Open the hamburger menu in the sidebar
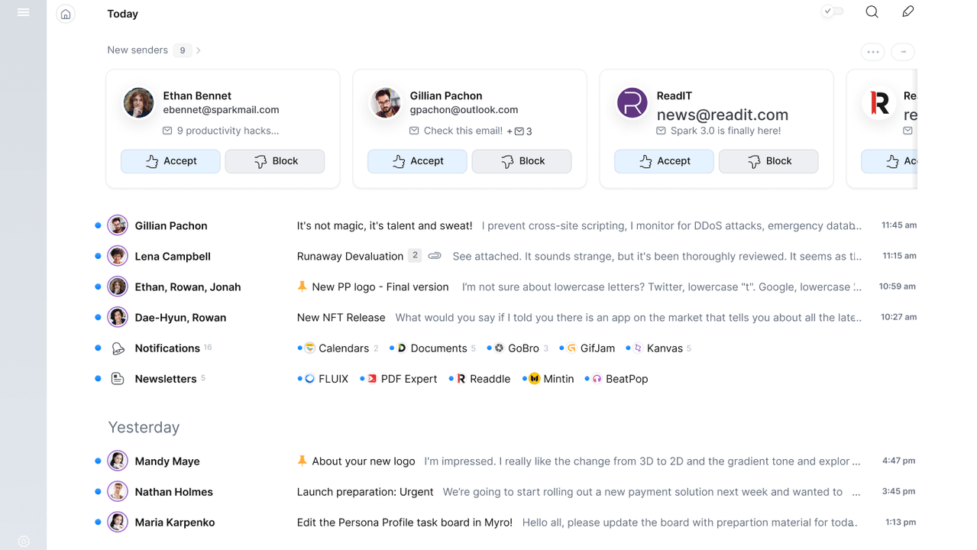This screenshot has height=550, width=977. (23, 12)
